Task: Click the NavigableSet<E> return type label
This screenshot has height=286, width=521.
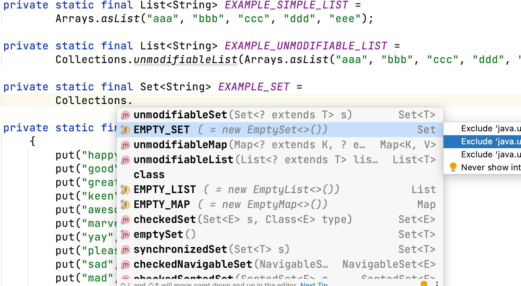Action: (x=389, y=265)
